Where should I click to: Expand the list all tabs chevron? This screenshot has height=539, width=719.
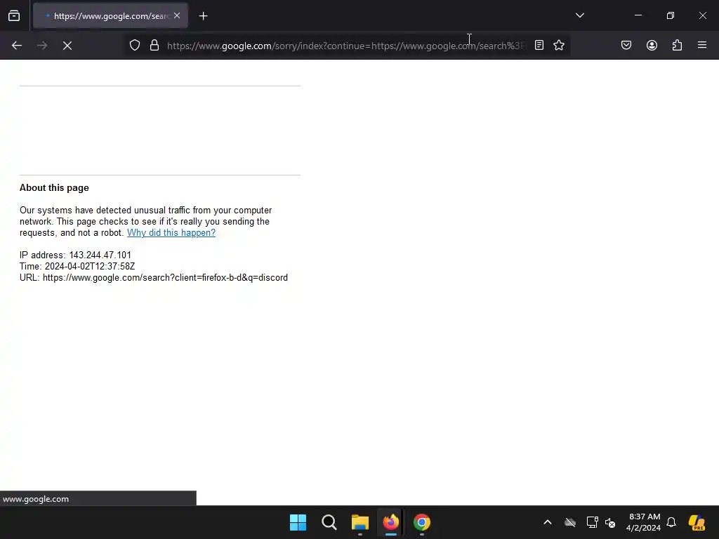(x=579, y=15)
